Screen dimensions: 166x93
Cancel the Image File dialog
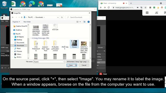(x=84, y=65)
